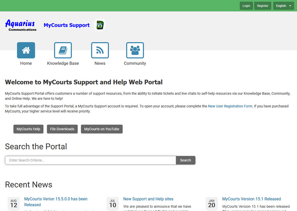
Task: Click the MyCourts Help button
Action: [28, 129]
